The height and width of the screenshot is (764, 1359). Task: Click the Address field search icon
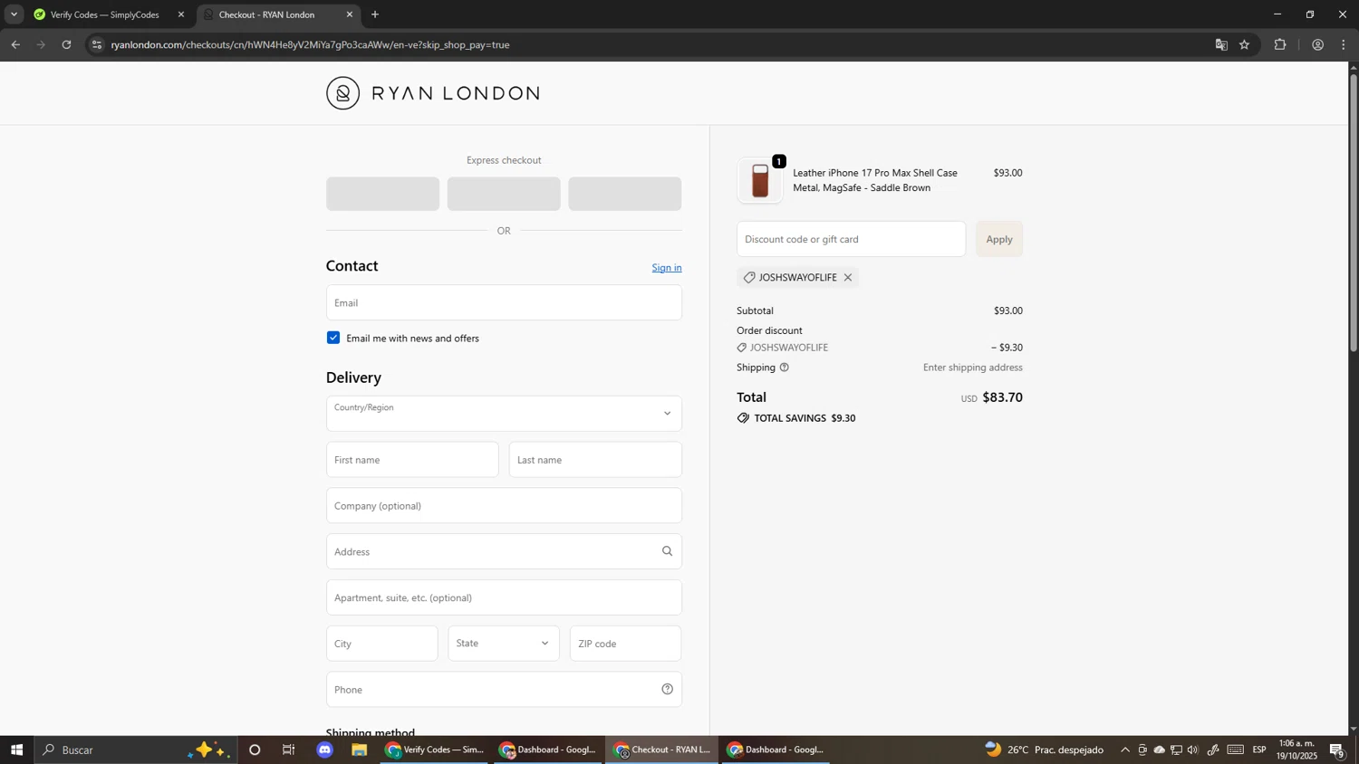(x=667, y=551)
